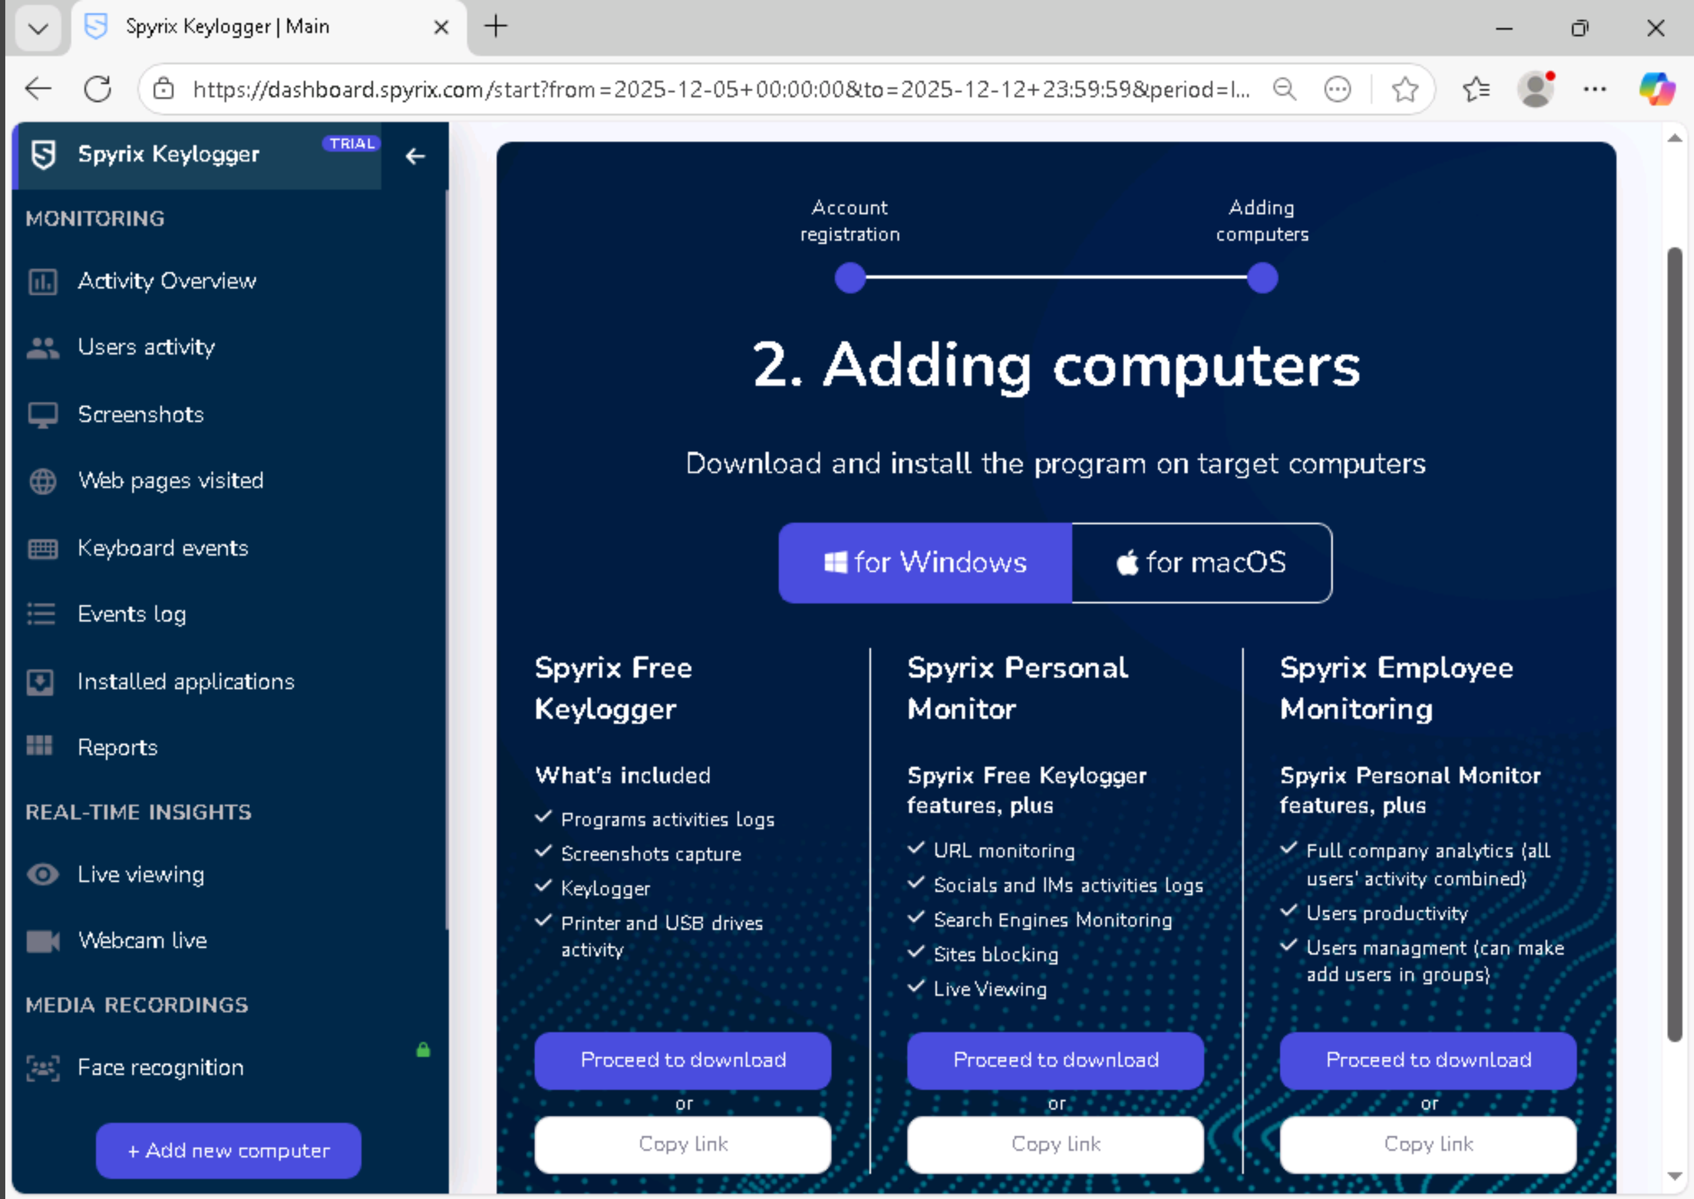Click the Spyrix shield logo icon

click(44, 155)
